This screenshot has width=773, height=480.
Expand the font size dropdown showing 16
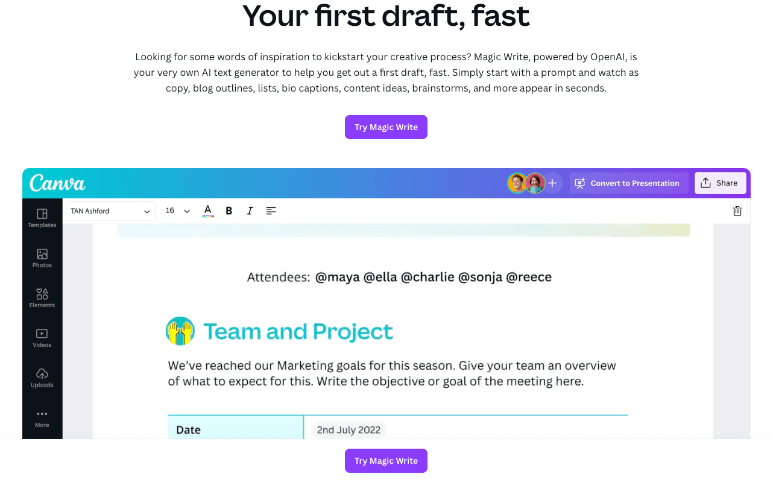(177, 211)
